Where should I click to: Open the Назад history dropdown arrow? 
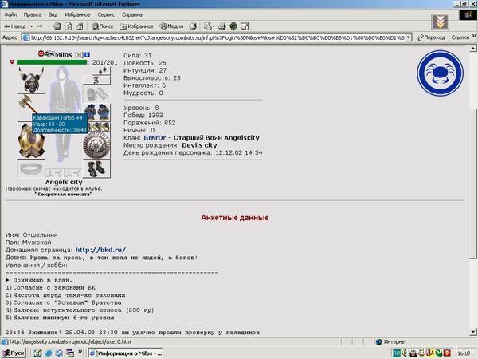coord(31,26)
